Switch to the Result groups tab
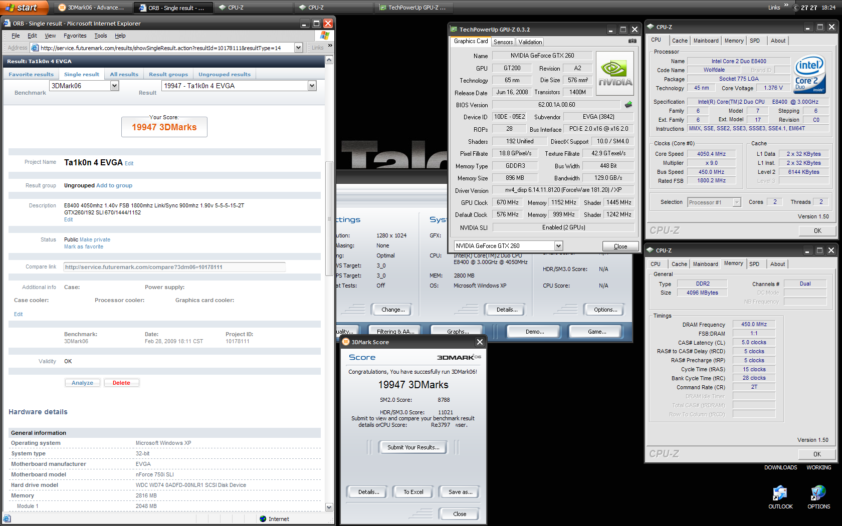Image resolution: width=842 pixels, height=526 pixels. (x=168, y=74)
